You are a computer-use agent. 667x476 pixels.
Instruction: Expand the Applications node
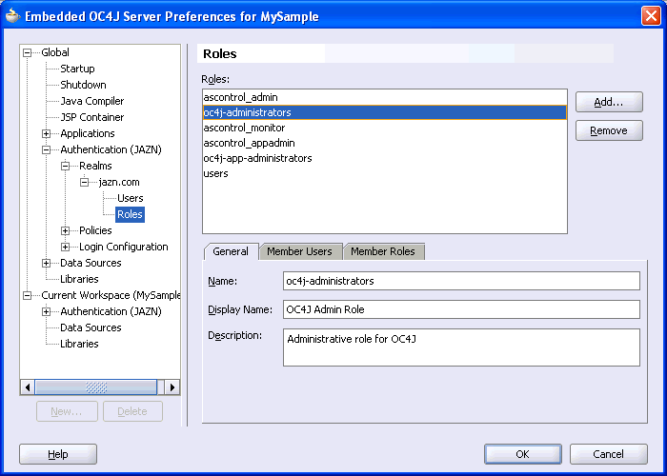[x=47, y=133]
